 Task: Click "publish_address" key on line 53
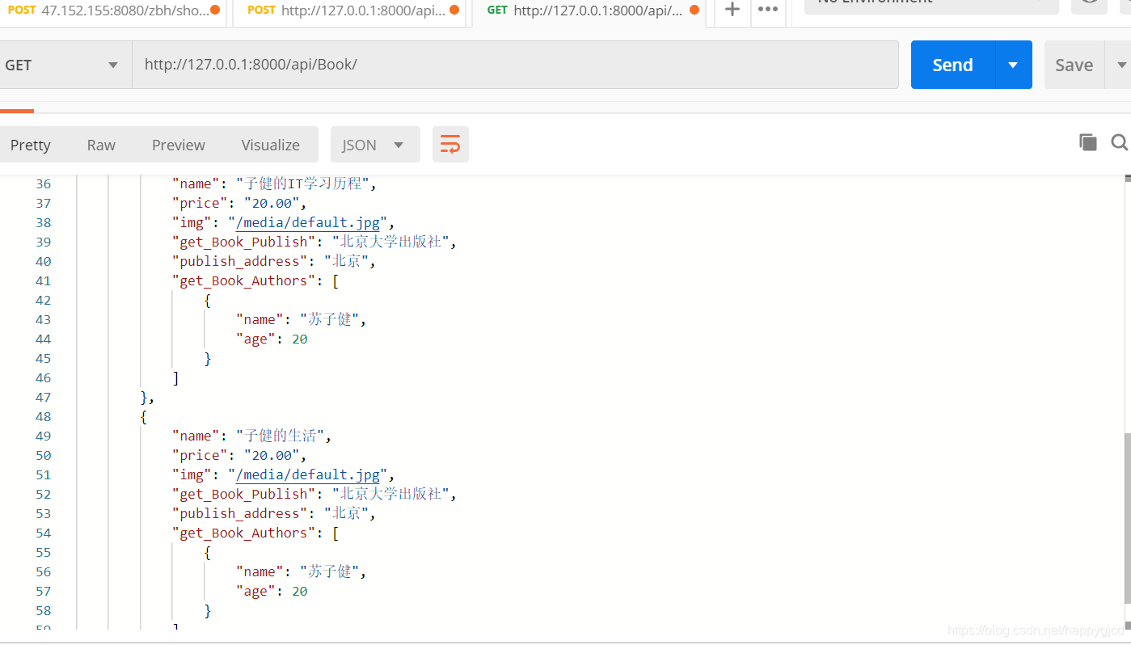[239, 513]
